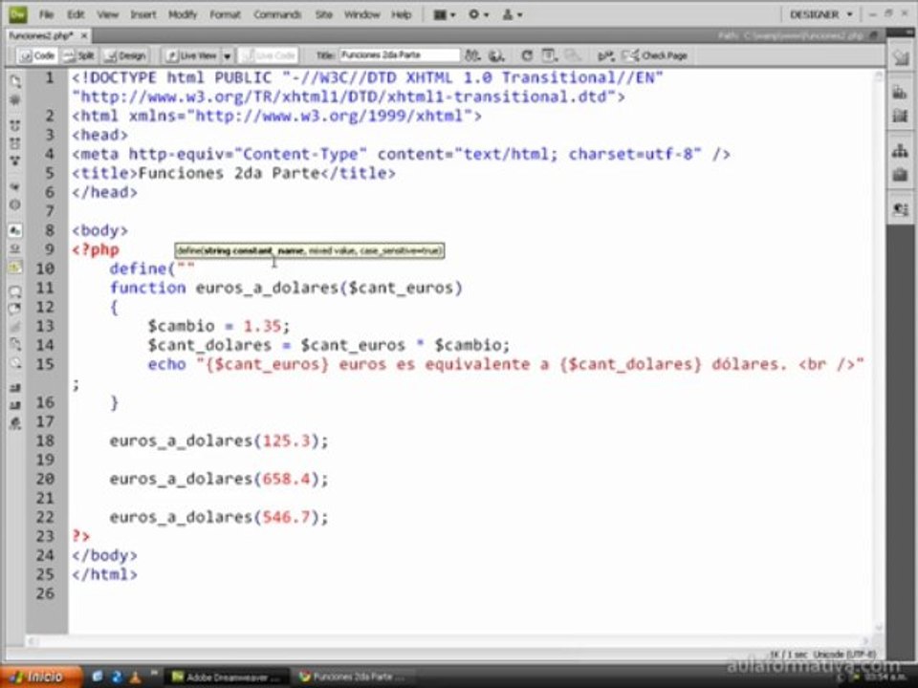Click the Remove Comment icon
This screenshot has width=918, height=688.
(15, 309)
